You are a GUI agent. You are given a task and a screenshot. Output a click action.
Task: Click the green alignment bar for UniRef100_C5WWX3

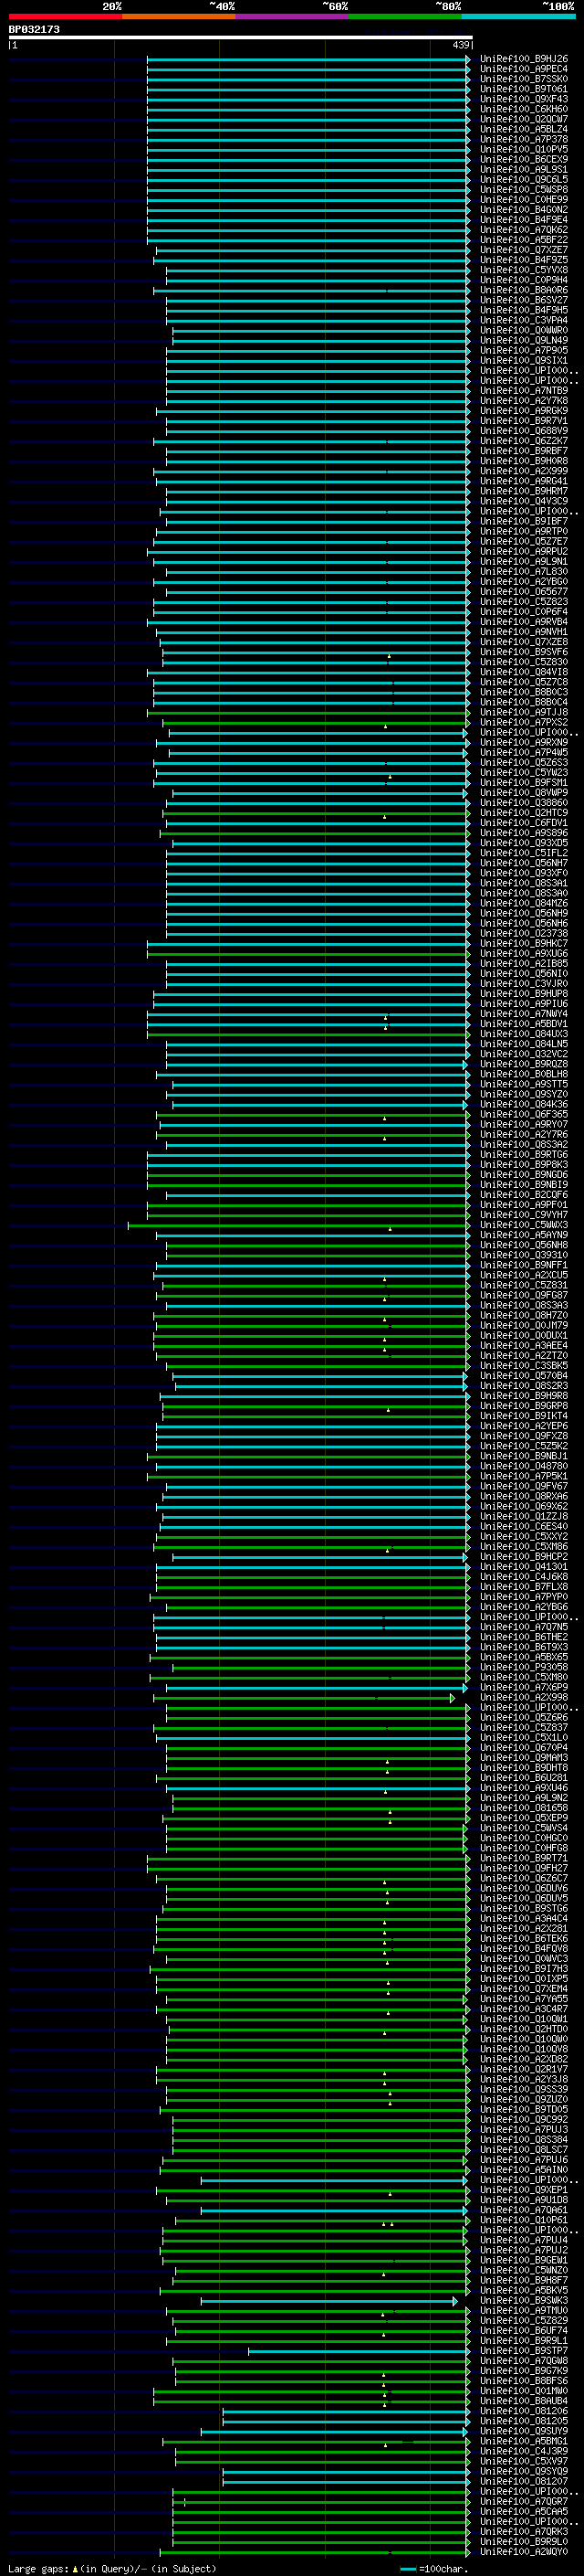[298, 1225]
